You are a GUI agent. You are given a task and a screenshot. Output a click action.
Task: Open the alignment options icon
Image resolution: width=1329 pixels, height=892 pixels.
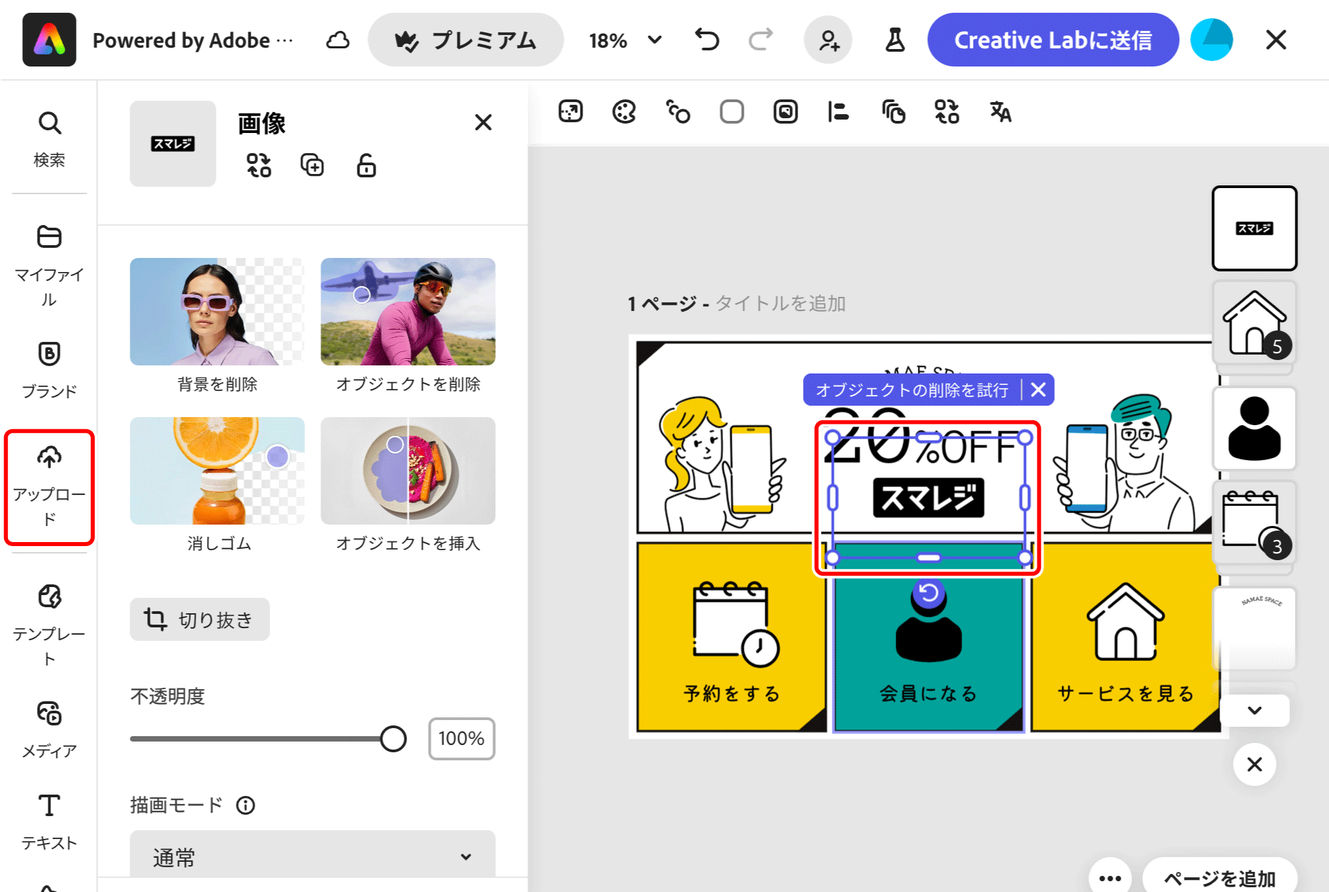coord(838,112)
